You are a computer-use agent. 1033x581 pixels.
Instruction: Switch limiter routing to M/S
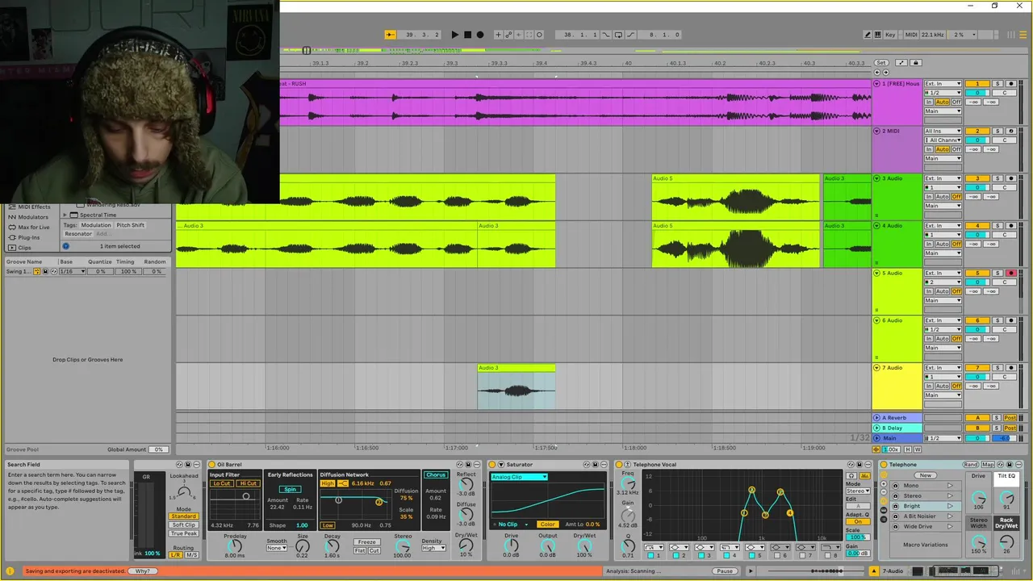coord(192,555)
